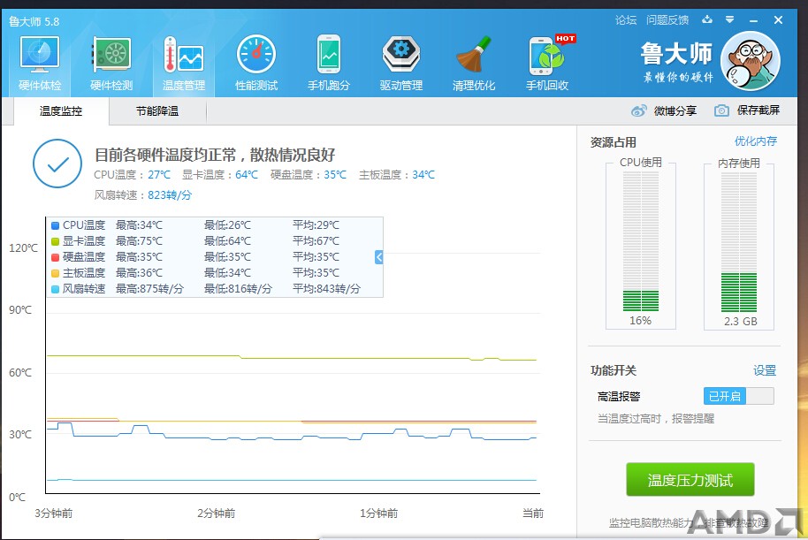Share via the 微博分享 Weibo icon

coord(638,110)
